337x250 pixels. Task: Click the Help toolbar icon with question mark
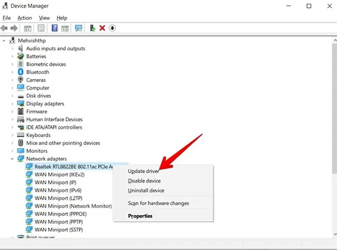[54, 28]
